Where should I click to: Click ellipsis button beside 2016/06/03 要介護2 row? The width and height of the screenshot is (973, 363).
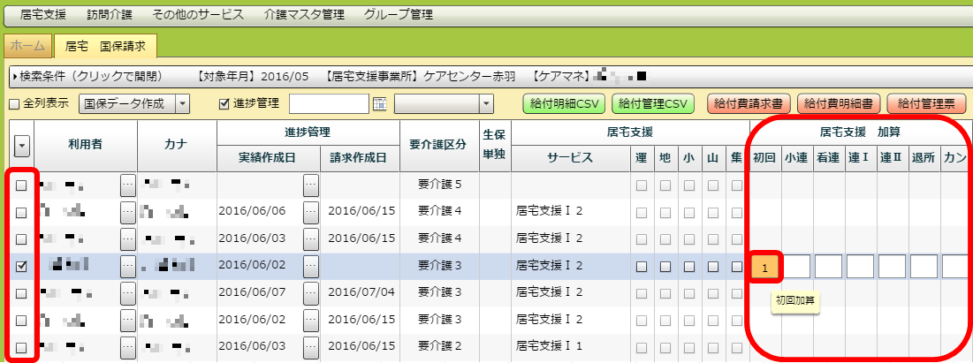click(310, 346)
